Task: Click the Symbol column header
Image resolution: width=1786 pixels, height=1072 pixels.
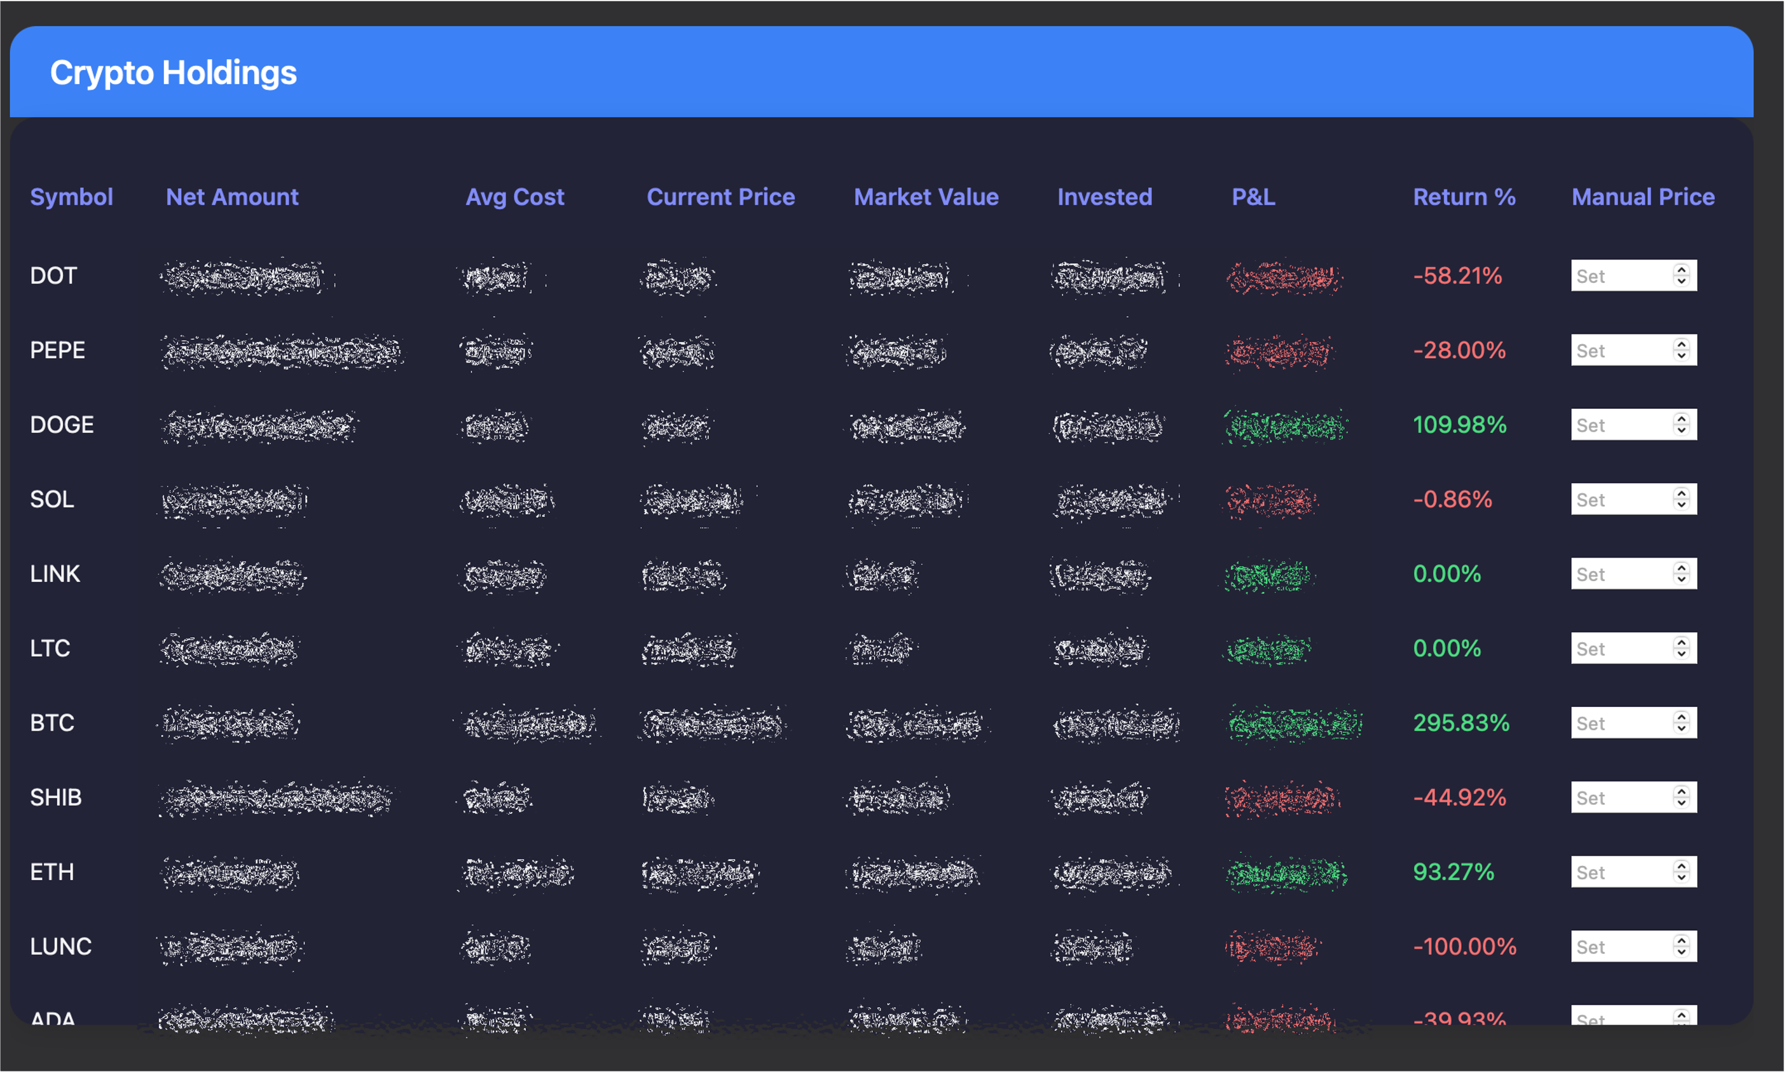Action: point(71,196)
